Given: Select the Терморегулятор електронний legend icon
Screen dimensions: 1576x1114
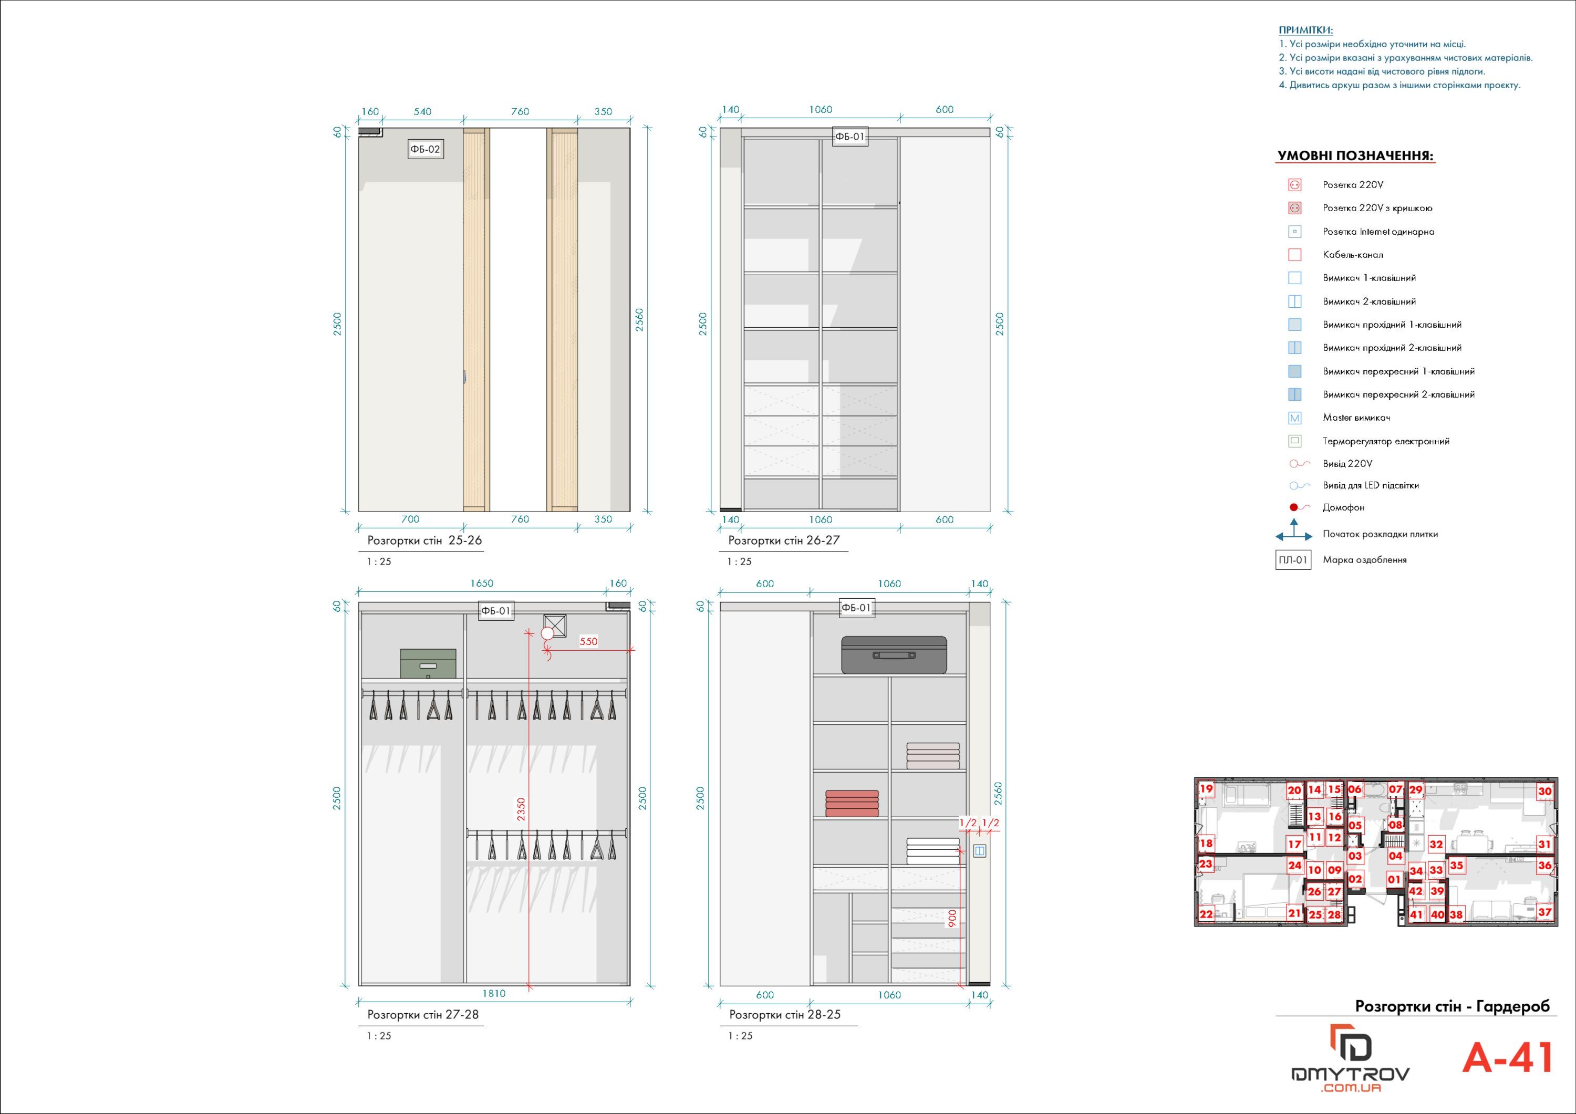Looking at the screenshot, I should (x=1294, y=441).
